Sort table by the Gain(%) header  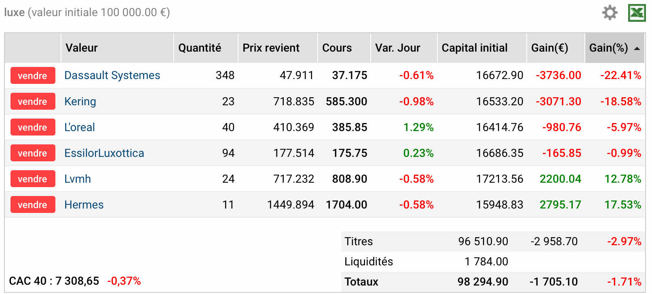(x=615, y=48)
